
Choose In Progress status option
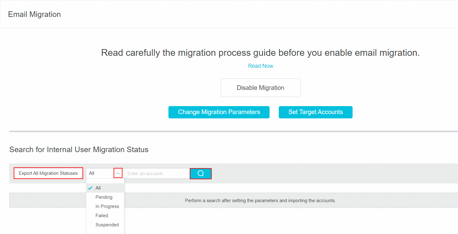coord(105,206)
